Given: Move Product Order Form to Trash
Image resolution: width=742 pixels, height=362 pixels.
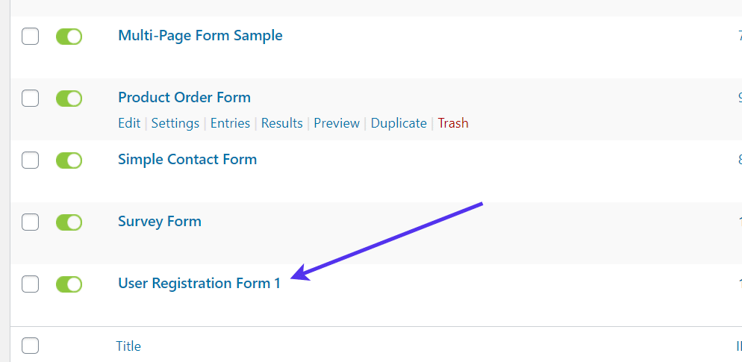Looking at the screenshot, I should pos(453,123).
